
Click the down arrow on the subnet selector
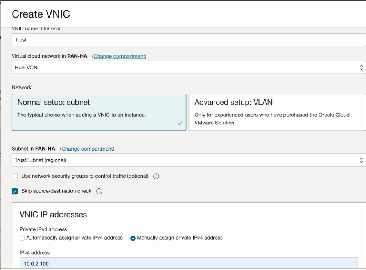[362, 161]
